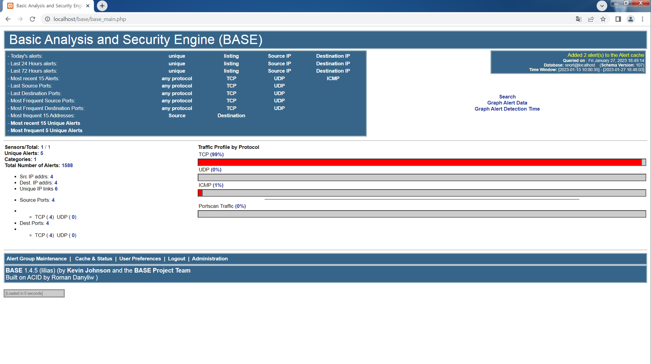Open the translate page icon

click(x=578, y=19)
